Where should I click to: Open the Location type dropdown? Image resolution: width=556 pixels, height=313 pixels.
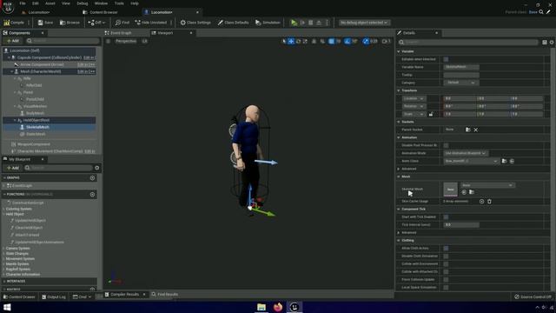pos(414,98)
